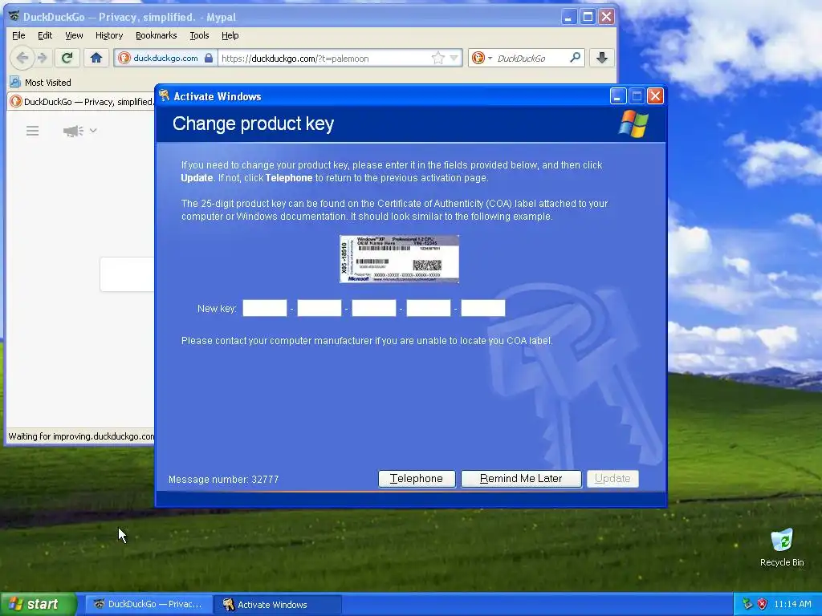
Task: Close the Mypal browser window
Action: tap(607, 17)
